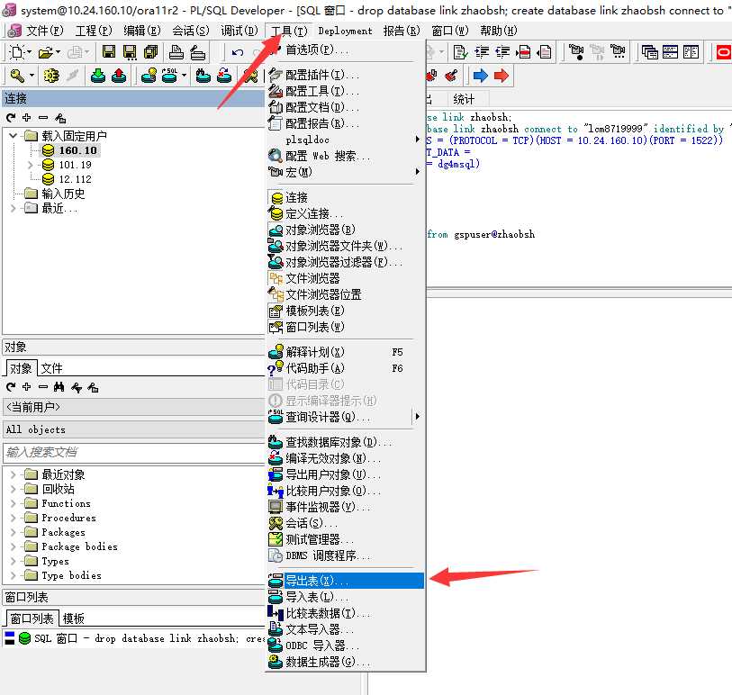Image resolution: width=732 pixels, height=695 pixels.
Task: Choose 导出表(X)... menu entry
Action: (346, 581)
